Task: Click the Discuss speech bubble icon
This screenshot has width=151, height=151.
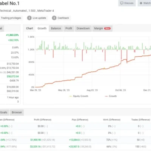Action: coord(122,3)
